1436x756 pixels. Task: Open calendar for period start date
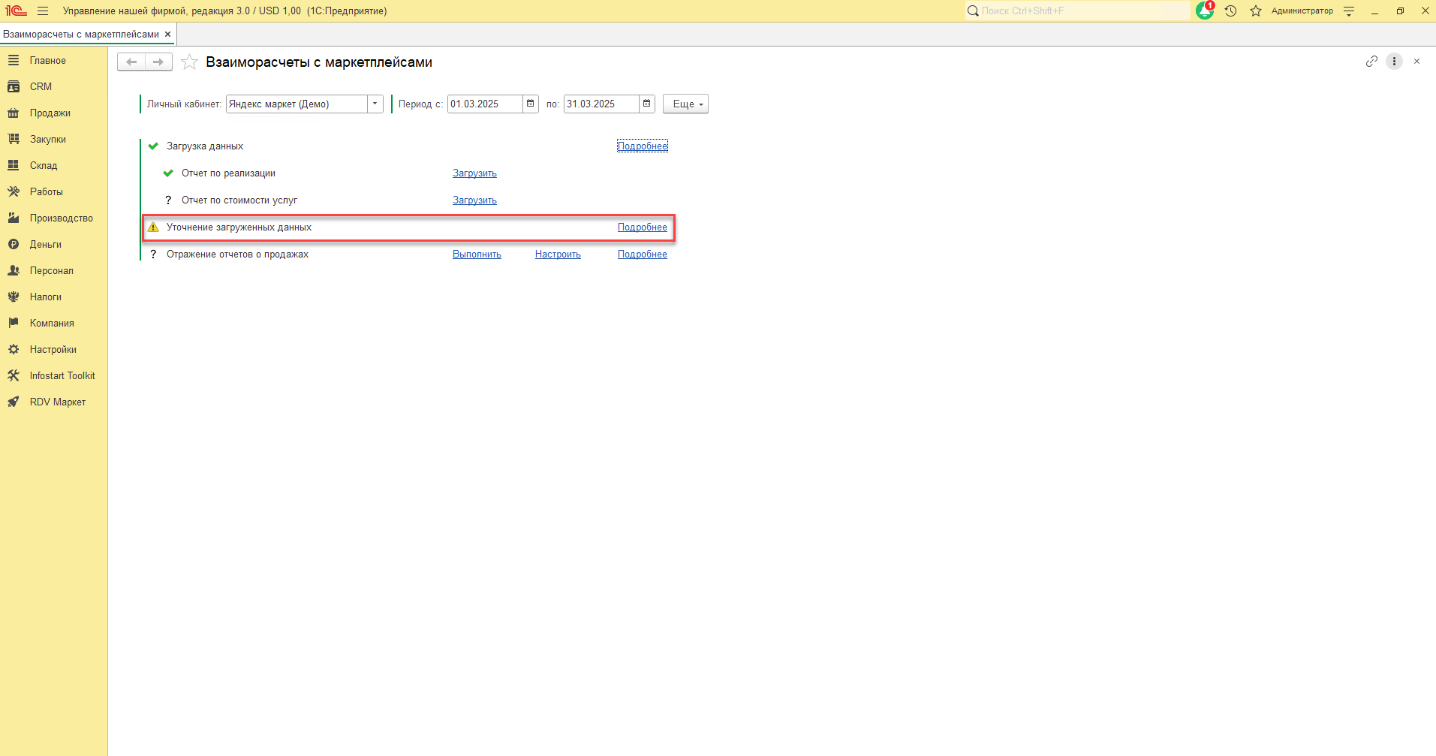(531, 104)
